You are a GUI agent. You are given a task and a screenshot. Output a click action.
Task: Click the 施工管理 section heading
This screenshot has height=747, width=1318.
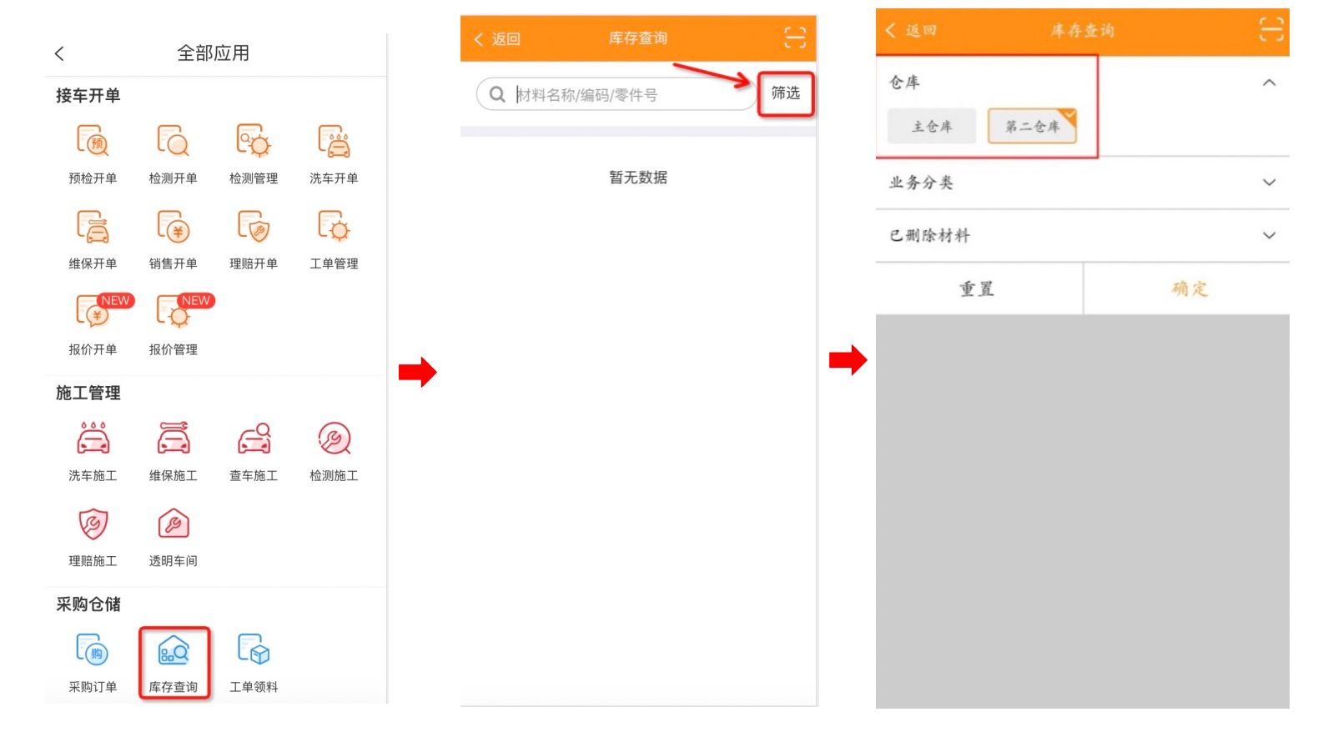(x=88, y=393)
